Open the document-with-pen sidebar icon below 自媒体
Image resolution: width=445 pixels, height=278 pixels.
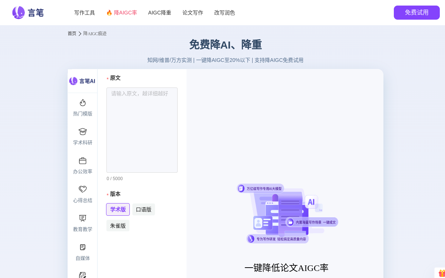tap(83, 275)
